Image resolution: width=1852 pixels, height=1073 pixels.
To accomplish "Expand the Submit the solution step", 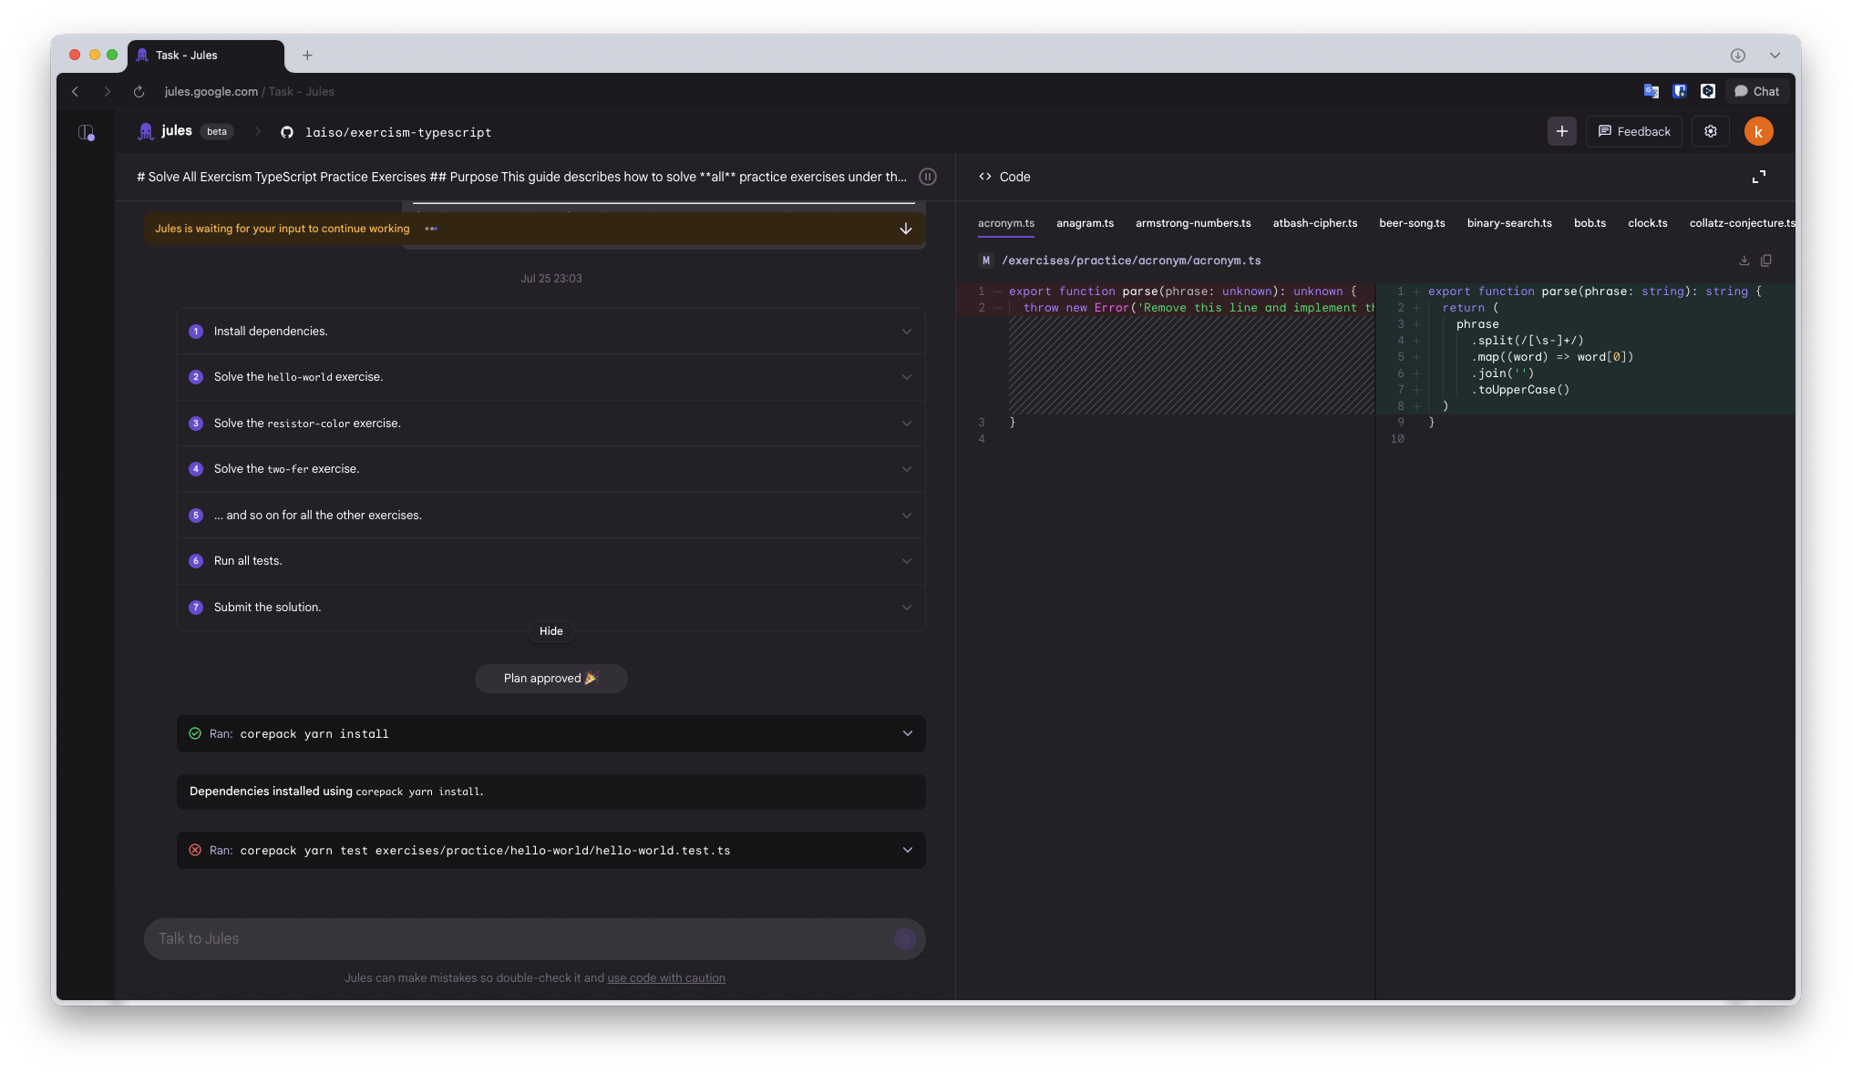I will (x=550, y=608).
